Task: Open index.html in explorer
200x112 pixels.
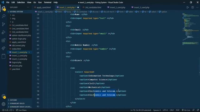Action: [16, 49]
